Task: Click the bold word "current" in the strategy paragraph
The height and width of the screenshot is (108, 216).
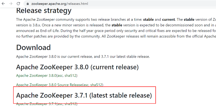Action: pyautogui.click(x=168, y=20)
